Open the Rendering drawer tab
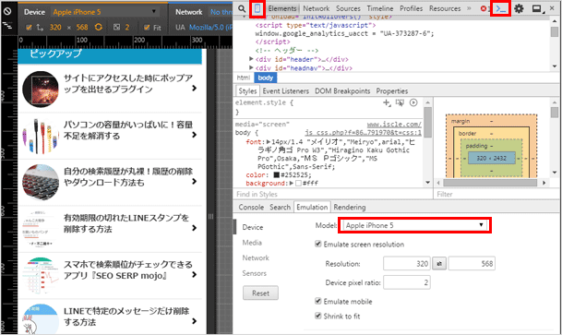Image resolution: width=562 pixels, height=335 pixels. tap(350, 207)
